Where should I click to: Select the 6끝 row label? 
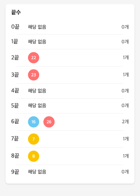tap(15, 122)
